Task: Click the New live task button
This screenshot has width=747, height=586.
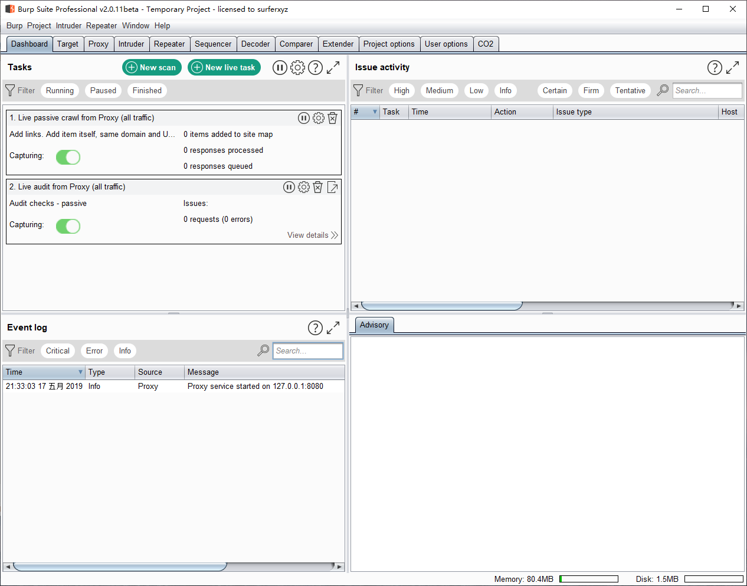Action: [x=224, y=67]
